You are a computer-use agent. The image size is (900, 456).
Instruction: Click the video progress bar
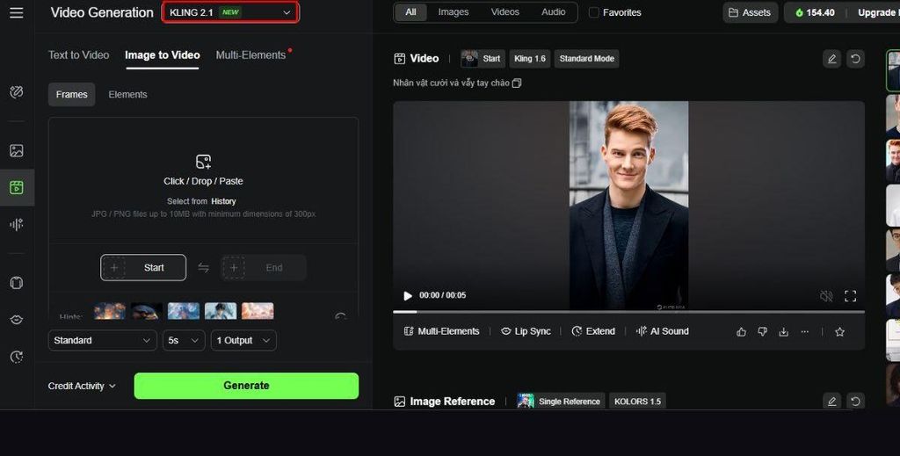click(628, 312)
